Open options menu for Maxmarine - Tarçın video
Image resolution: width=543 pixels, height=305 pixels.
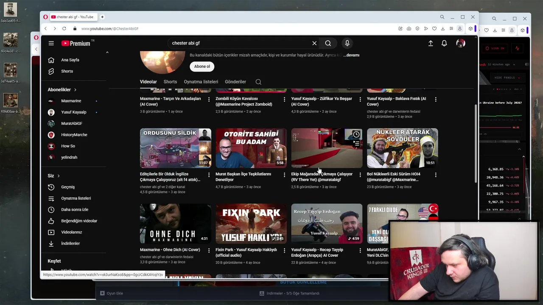pyautogui.click(x=209, y=99)
